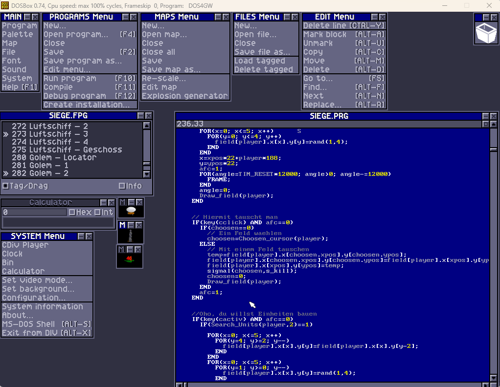Click Delete tagged in FILES Menu
This screenshot has height=387, width=500.
[x=266, y=69]
